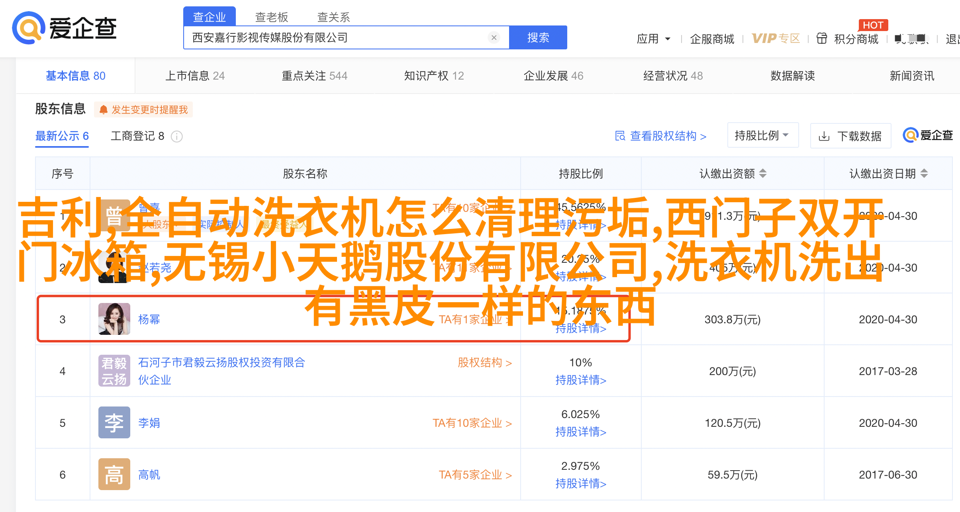Switch to 查老板 search tab
This screenshot has width=960, height=512.
[x=271, y=17]
